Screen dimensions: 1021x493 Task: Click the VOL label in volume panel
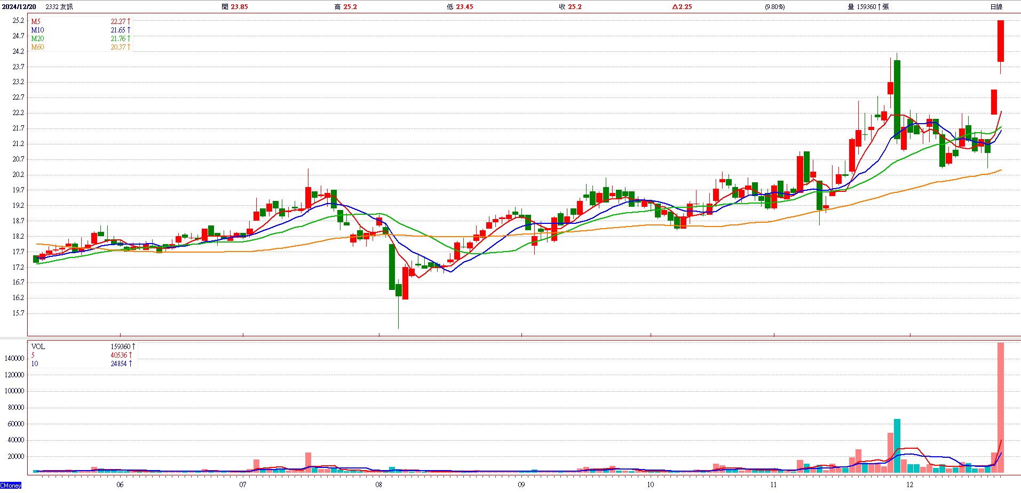[x=38, y=346]
